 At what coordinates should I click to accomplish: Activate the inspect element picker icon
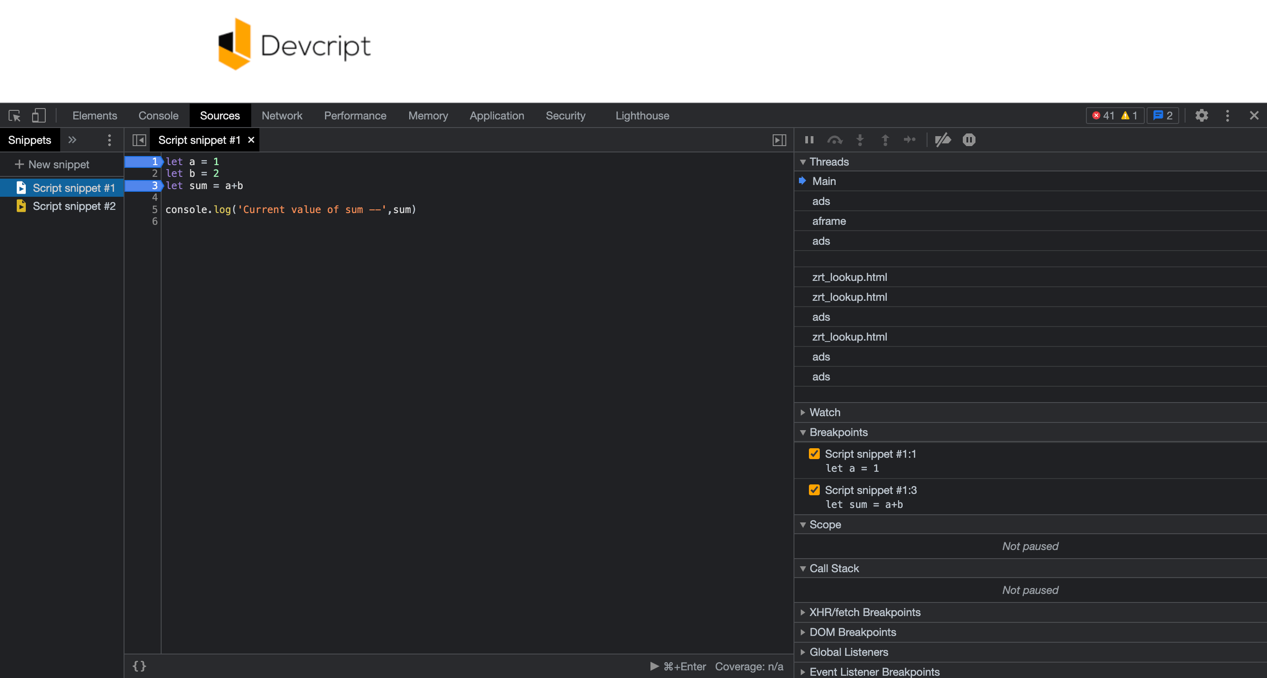pyautogui.click(x=14, y=115)
